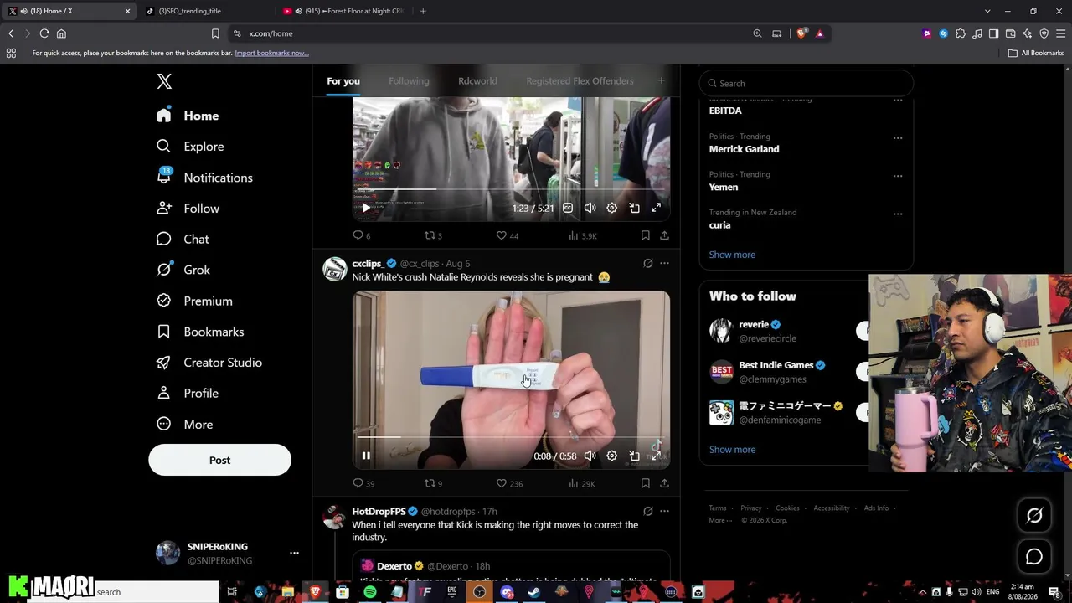Bookmark the cxclips post

tap(645, 483)
